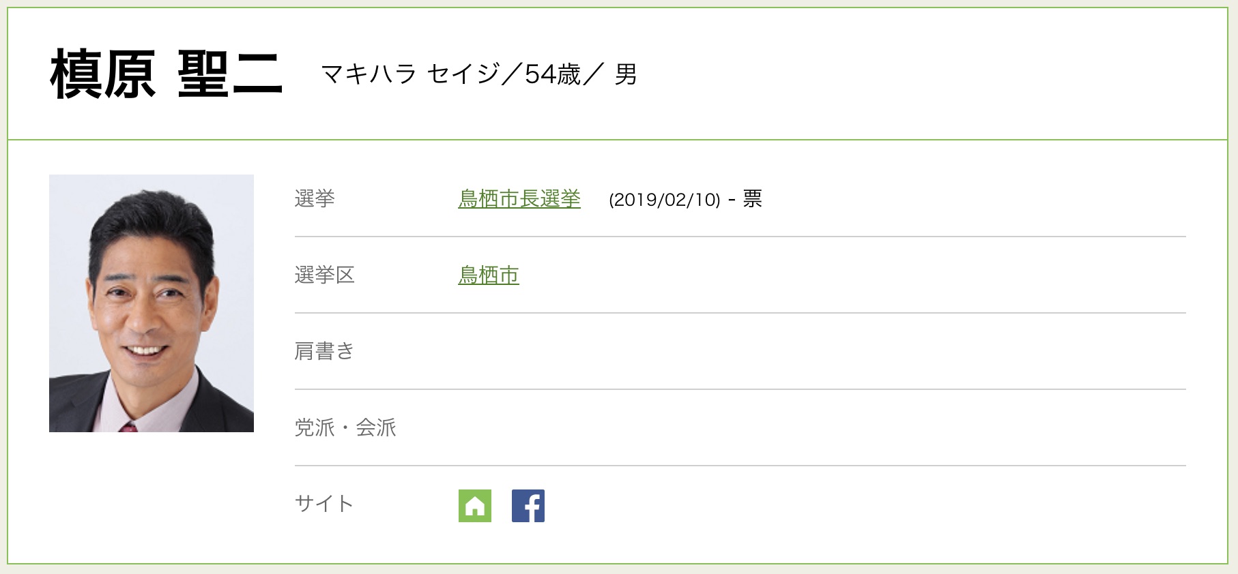The height and width of the screenshot is (574, 1238).
Task: Click the サイト row label
Action: [x=324, y=504]
